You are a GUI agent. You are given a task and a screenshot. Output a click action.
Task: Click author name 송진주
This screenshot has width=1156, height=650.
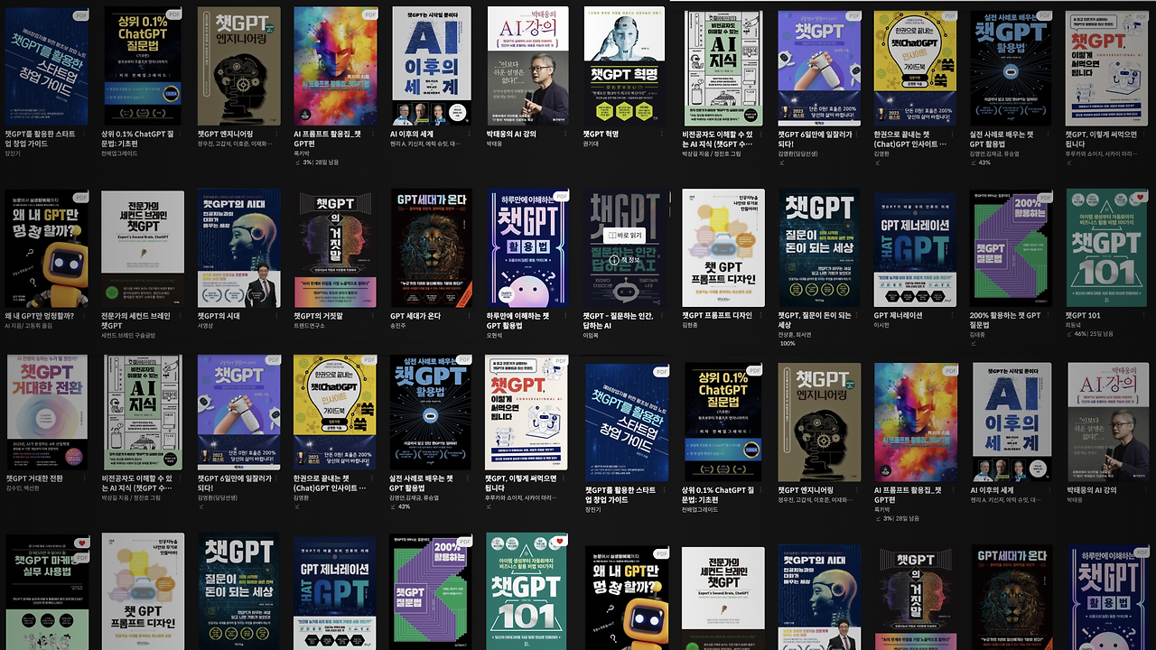coord(398,326)
